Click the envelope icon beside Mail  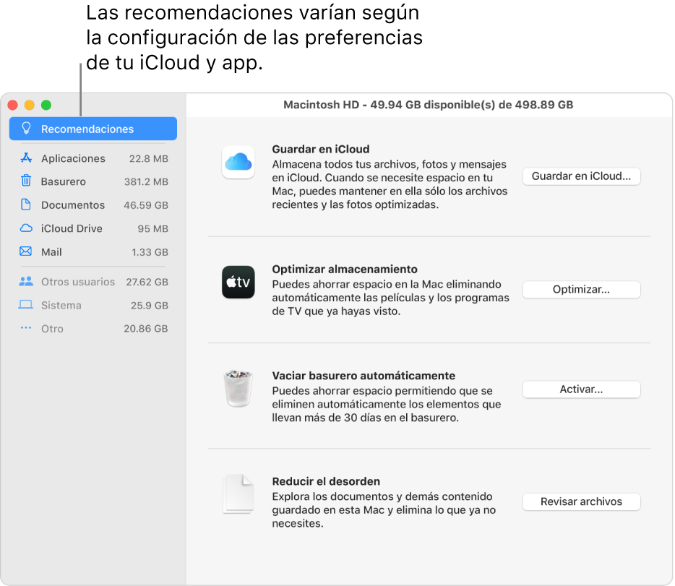pos(26,251)
